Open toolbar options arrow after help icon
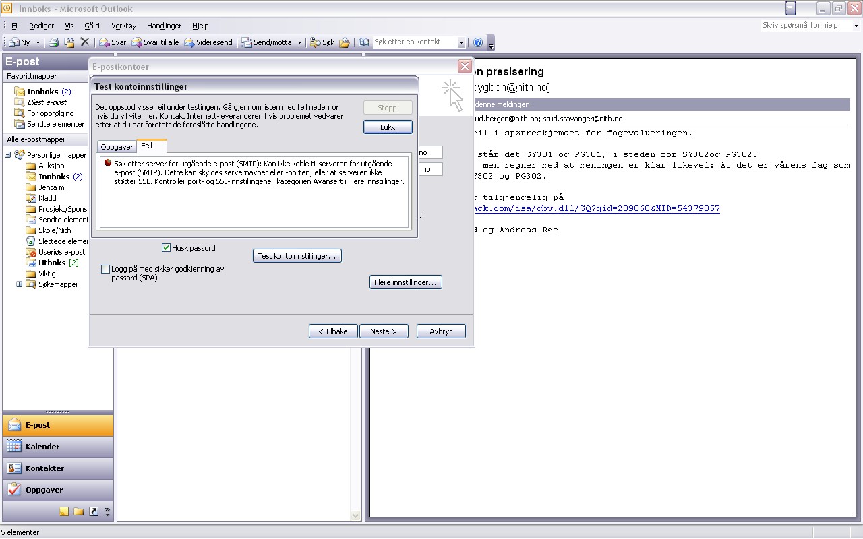Screen dimensions: 863x539 (492, 43)
